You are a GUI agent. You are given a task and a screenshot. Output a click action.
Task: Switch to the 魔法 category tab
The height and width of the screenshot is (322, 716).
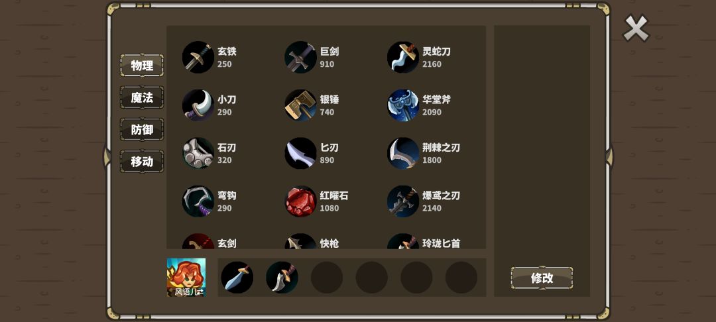pyautogui.click(x=142, y=97)
